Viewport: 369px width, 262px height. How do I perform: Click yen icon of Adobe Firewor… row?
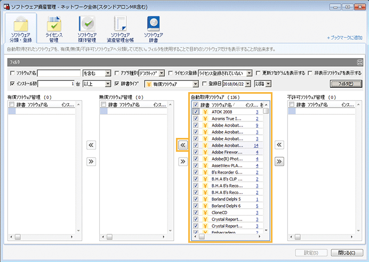205,152
